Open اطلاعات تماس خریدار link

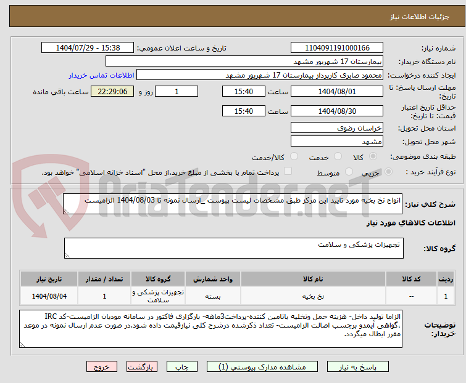point(102,75)
